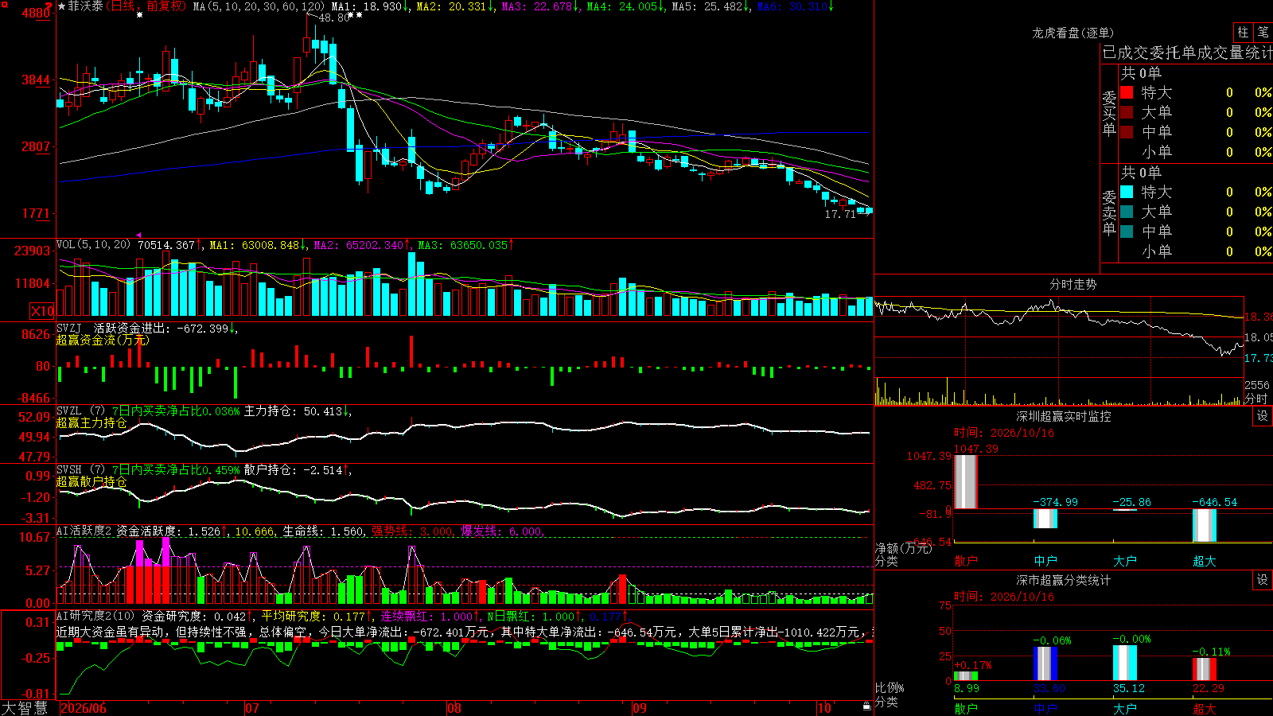Click the AI研究度2(10) indicator title
The width and height of the screenshot is (1273, 716).
click(x=95, y=616)
